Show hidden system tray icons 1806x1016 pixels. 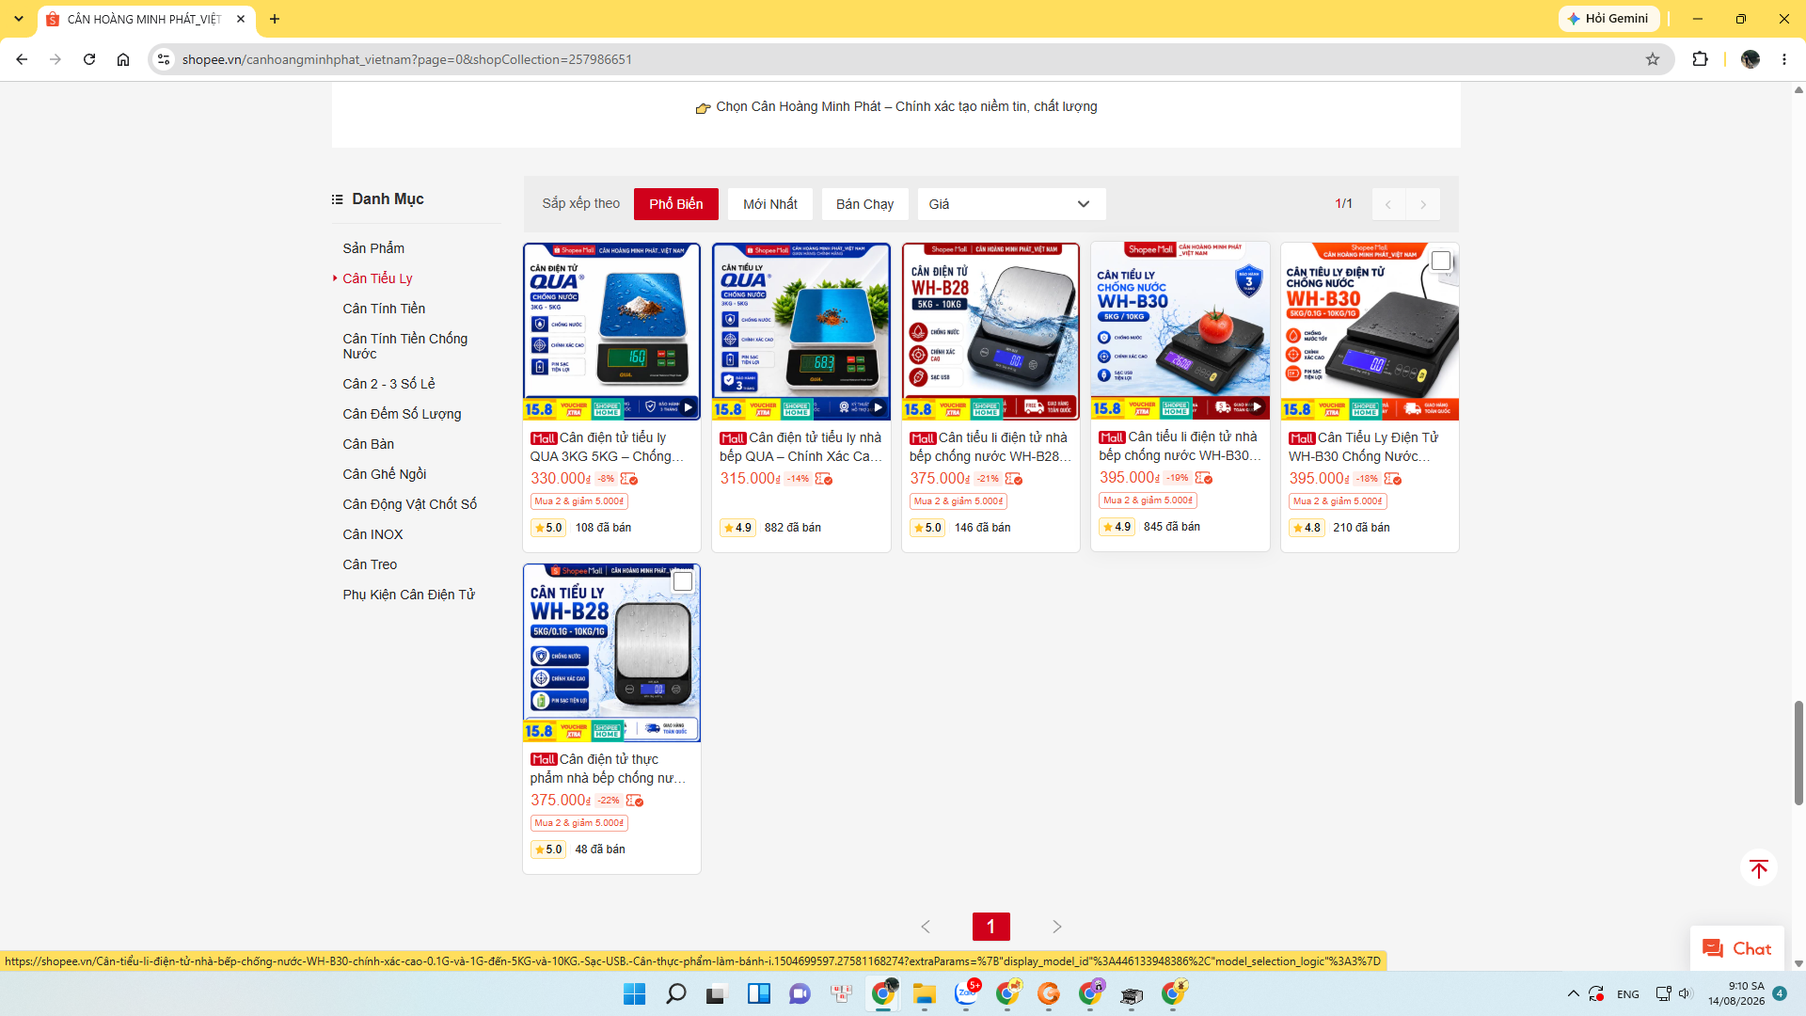(1574, 993)
